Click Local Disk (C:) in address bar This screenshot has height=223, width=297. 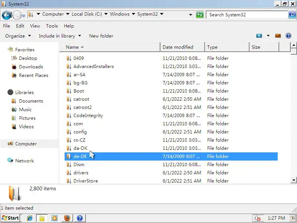click(x=87, y=14)
